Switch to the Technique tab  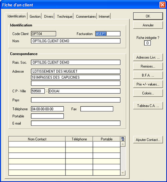[64, 16]
